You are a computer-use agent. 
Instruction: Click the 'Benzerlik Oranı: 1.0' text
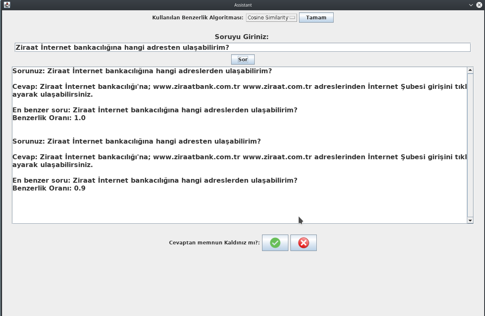pyautogui.click(x=49, y=118)
